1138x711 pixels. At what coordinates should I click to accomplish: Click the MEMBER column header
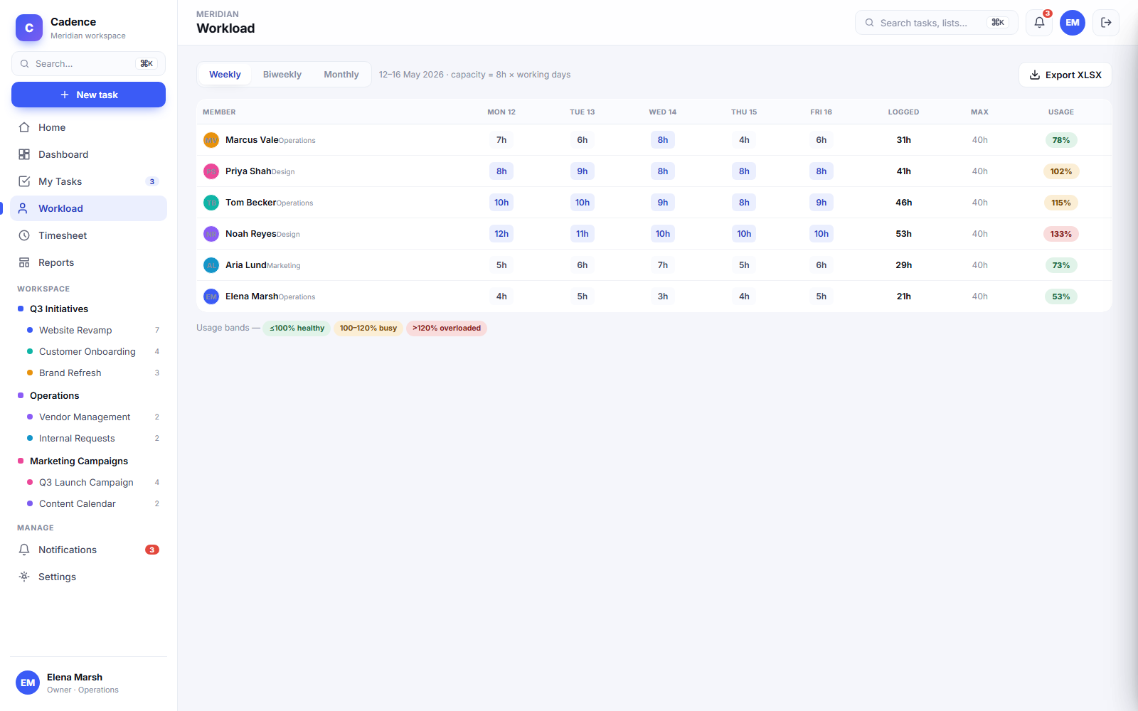coord(219,112)
